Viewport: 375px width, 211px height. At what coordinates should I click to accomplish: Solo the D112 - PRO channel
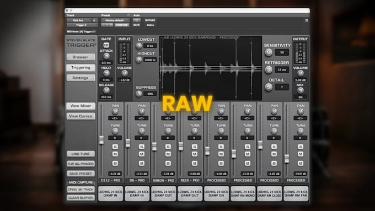[115, 147]
